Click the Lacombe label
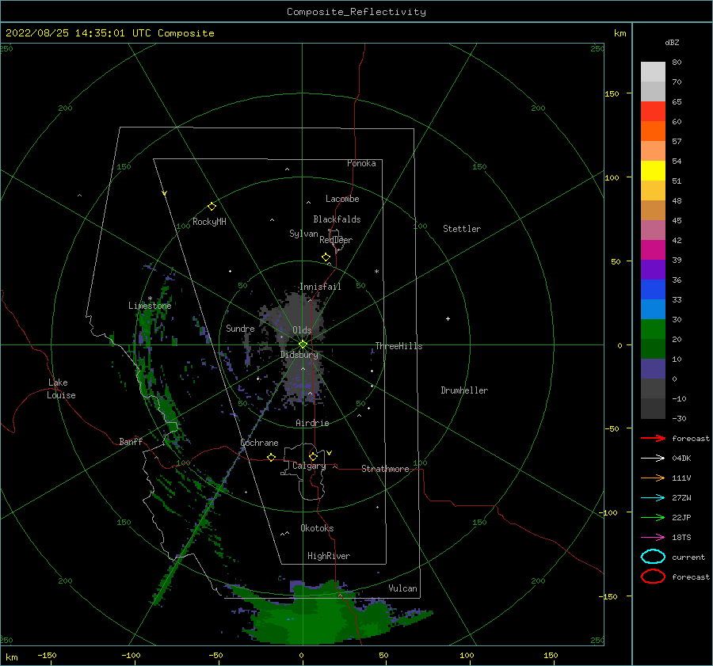Image resolution: width=713 pixels, height=666 pixels. pyautogui.click(x=342, y=199)
